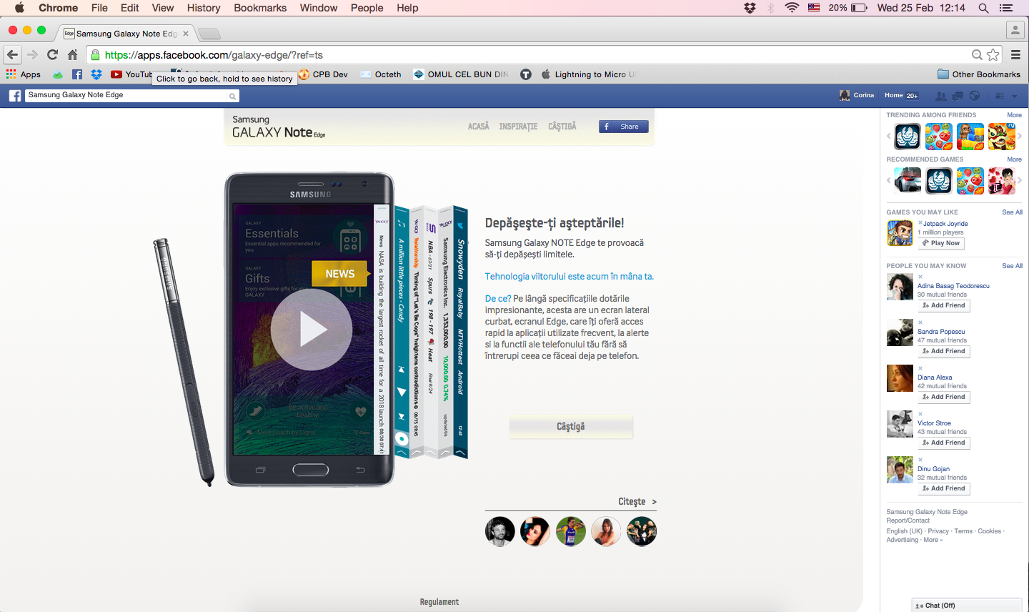Open the lion dance game in Trending
1029x612 pixels.
1002,136
